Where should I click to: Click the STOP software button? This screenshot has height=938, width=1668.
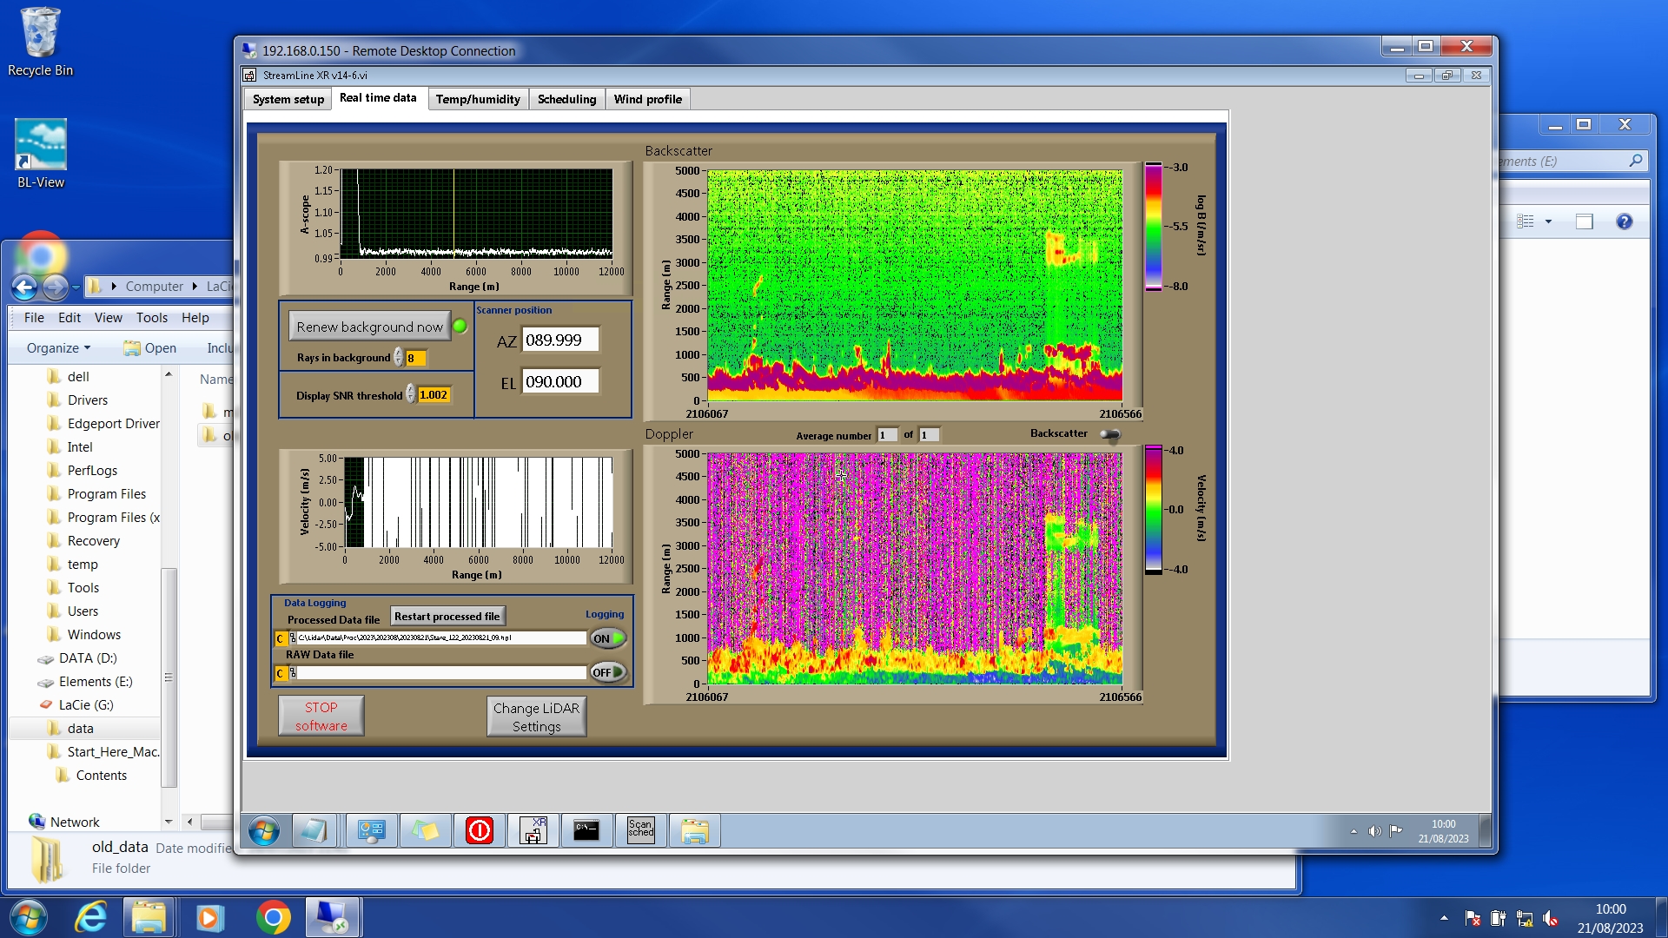coord(321,717)
